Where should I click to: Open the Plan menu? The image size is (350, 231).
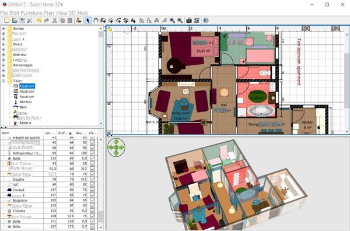tap(49, 13)
